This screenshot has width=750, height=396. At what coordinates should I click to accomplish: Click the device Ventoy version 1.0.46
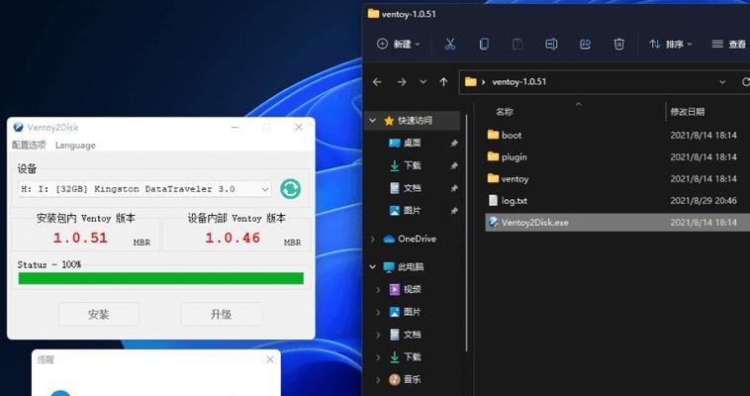coord(233,238)
